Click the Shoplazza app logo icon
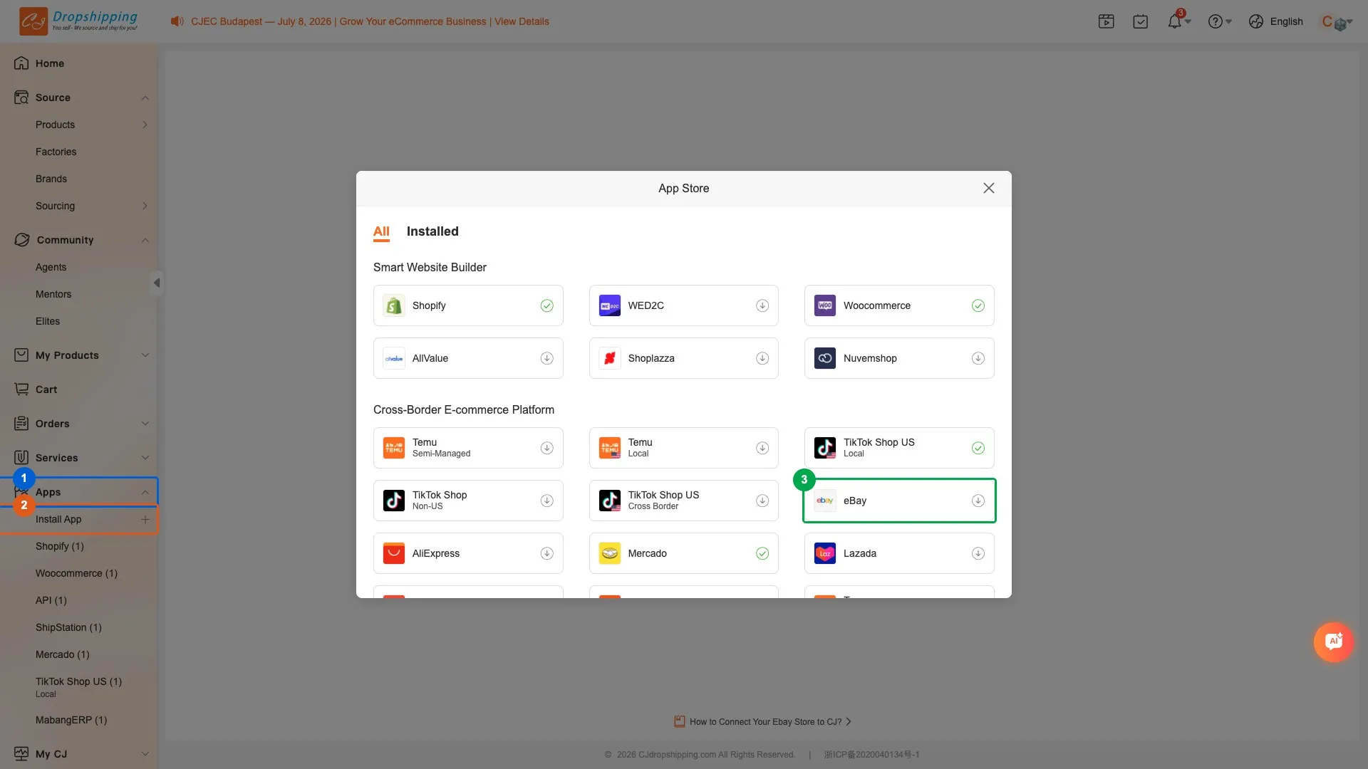1368x769 pixels. pyautogui.click(x=610, y=358)
